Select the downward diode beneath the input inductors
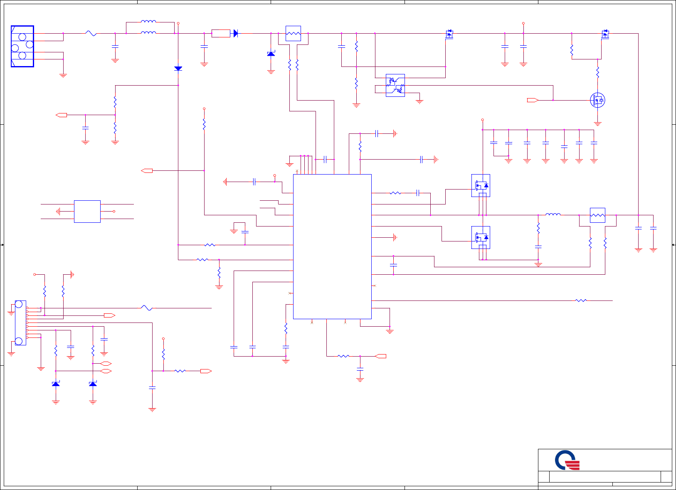The height and width of the screenshot is (490, 676). tap(178, 69)
